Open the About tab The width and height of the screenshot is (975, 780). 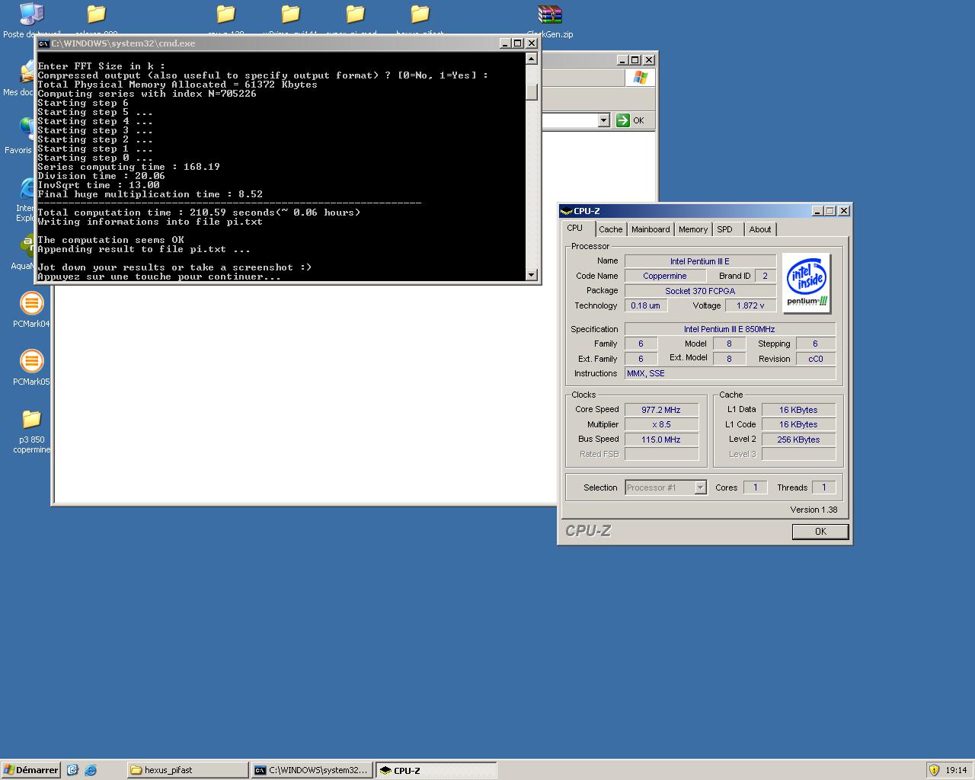tap(760, 229)
